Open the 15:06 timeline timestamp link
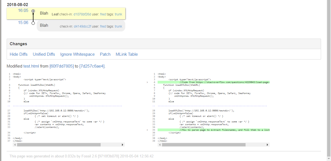 pos(23,23)
